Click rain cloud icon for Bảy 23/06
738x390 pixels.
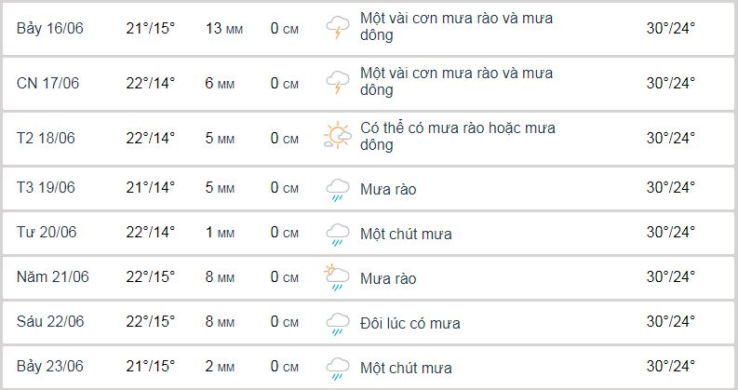pyautogui.click(x=338, y=369)
